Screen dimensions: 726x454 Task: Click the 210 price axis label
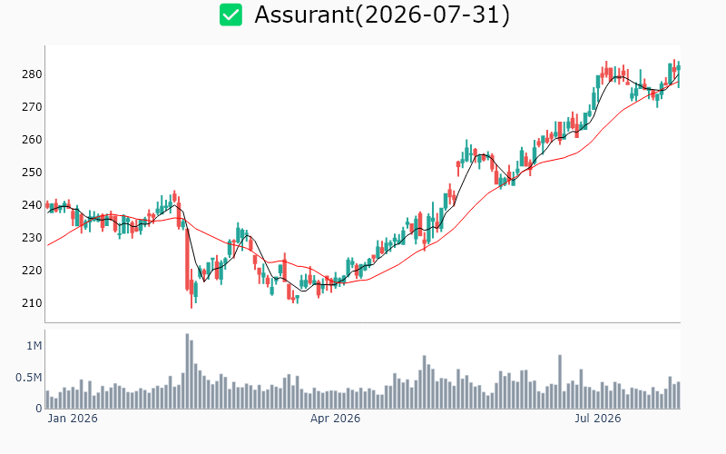coord(32,303)
